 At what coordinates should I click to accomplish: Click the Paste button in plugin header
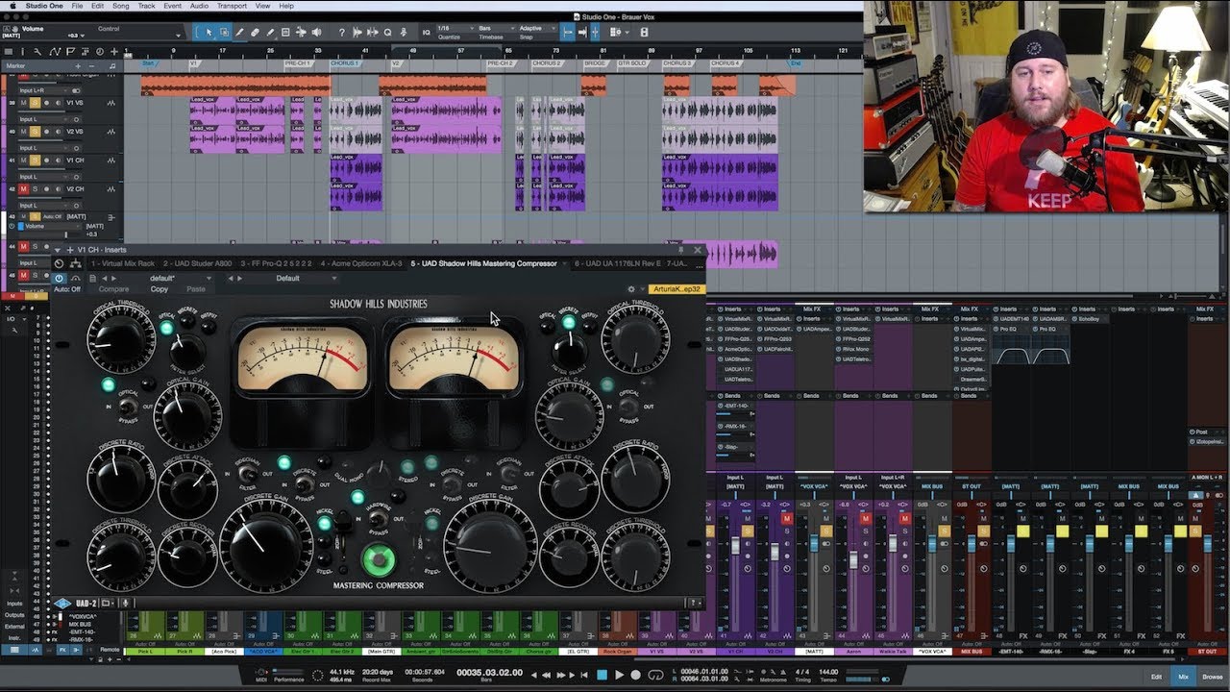(196, 289)
